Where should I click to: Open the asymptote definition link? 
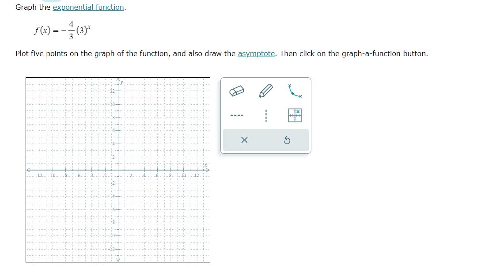tap(255, 53)
